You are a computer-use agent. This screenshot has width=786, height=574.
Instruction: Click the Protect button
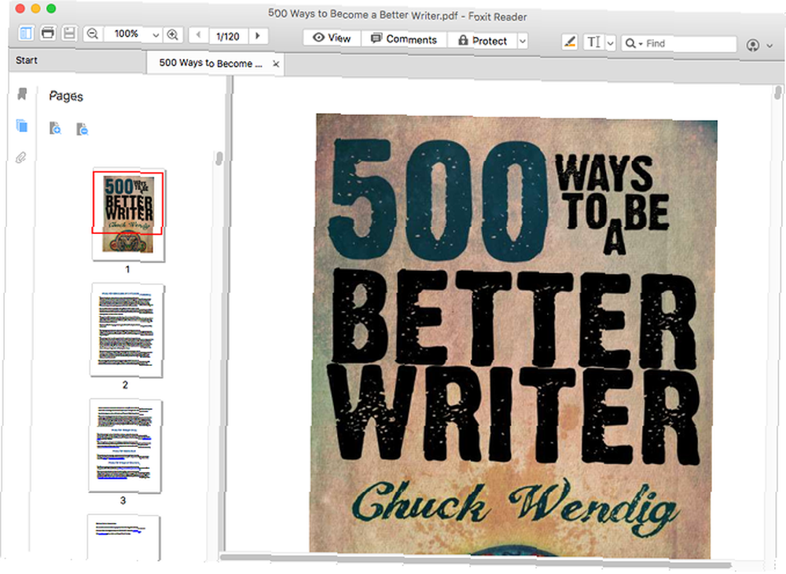(x=483, y=41)
